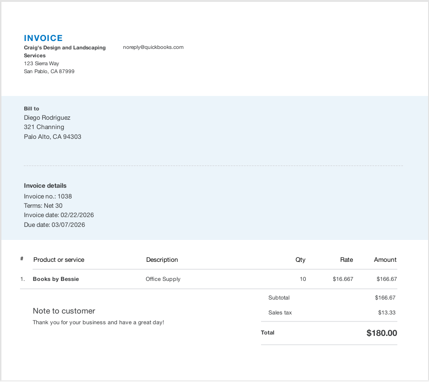Click the Sales tax amount $13.33
Image resolution: width=429 pixels, height=382 pixels.
[x=387, y=313]
